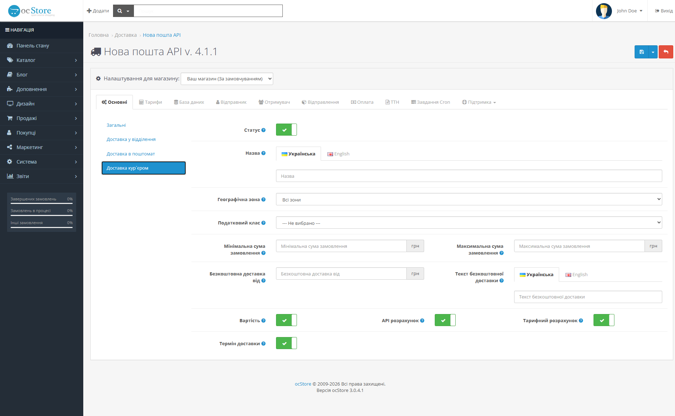Click Термін доставки help icon
The image size is (675, 416).
point(263,343)
